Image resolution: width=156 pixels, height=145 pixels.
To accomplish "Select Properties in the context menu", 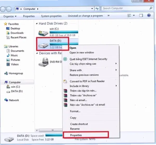I will coord(76,135).
